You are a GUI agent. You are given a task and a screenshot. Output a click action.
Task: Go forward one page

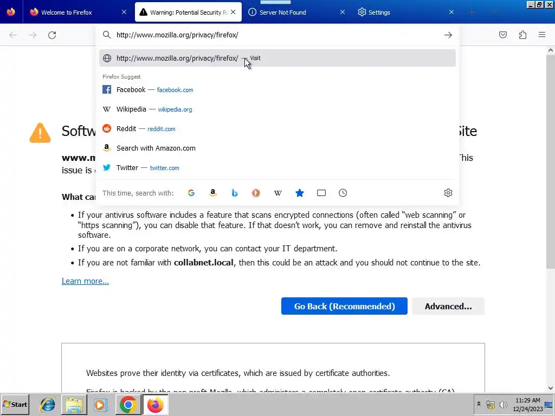[33, 35]
